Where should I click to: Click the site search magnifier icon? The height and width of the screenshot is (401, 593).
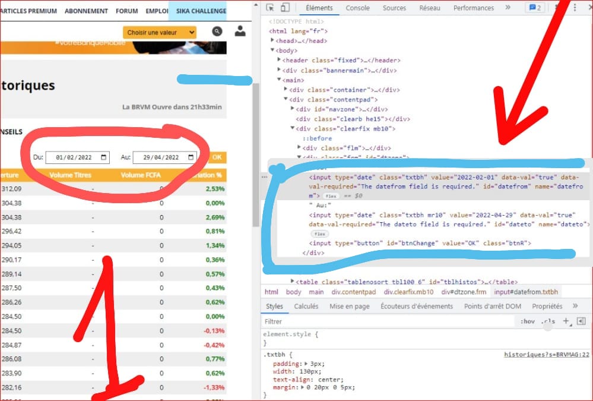(217, 31)
